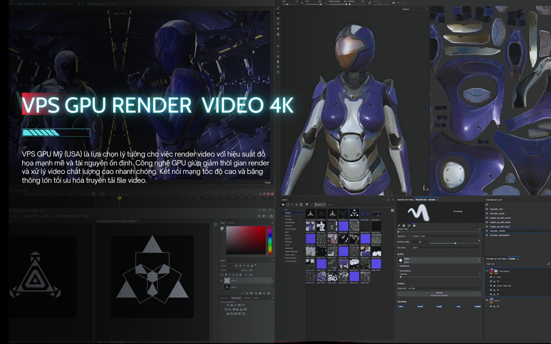Click the foreground color chip in Color panel

[x=222, y=228]
